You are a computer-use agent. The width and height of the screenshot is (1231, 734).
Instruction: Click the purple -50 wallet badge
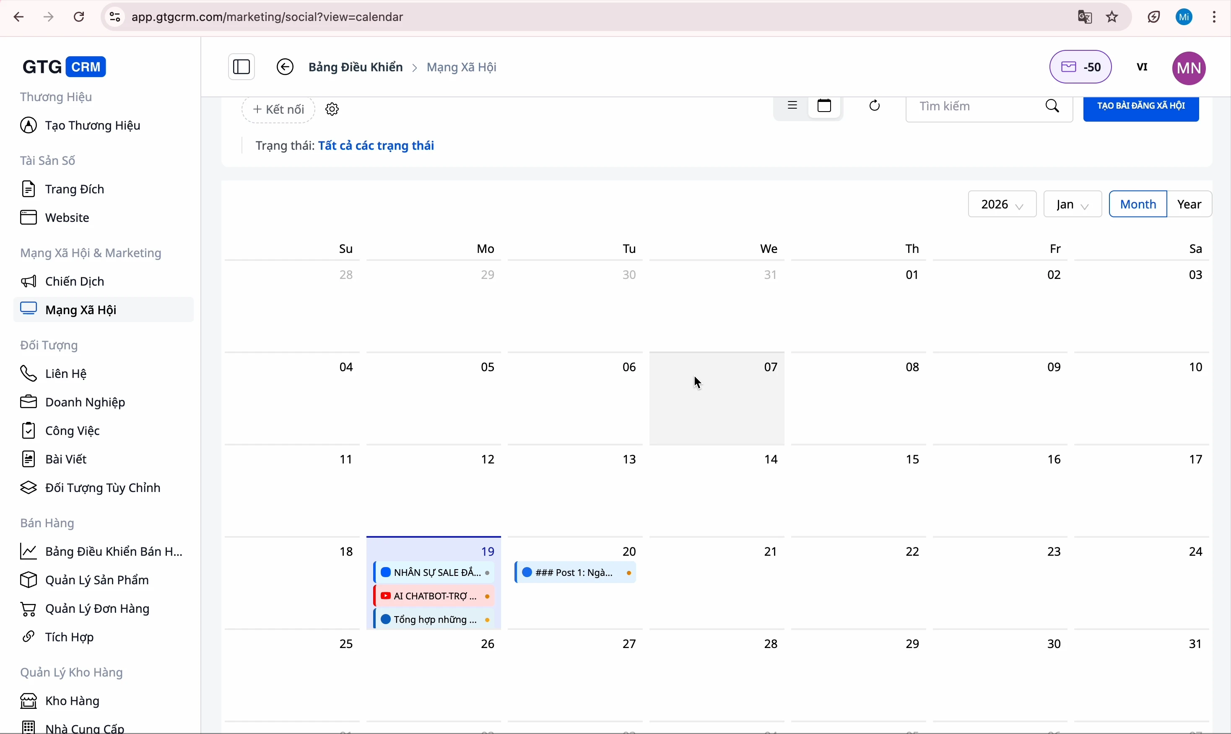coord(1080,67)
